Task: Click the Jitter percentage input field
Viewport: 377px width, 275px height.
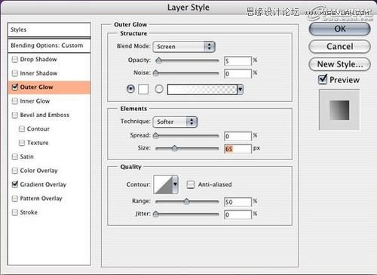Action: [238, 215]
